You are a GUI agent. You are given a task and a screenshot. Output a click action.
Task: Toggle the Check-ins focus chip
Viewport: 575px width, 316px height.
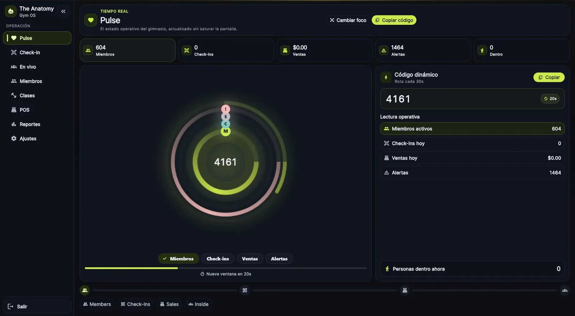218,259
